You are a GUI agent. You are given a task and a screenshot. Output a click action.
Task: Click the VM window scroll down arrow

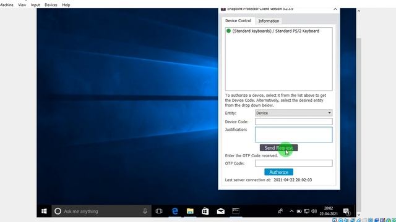click(x=359, y=215)
